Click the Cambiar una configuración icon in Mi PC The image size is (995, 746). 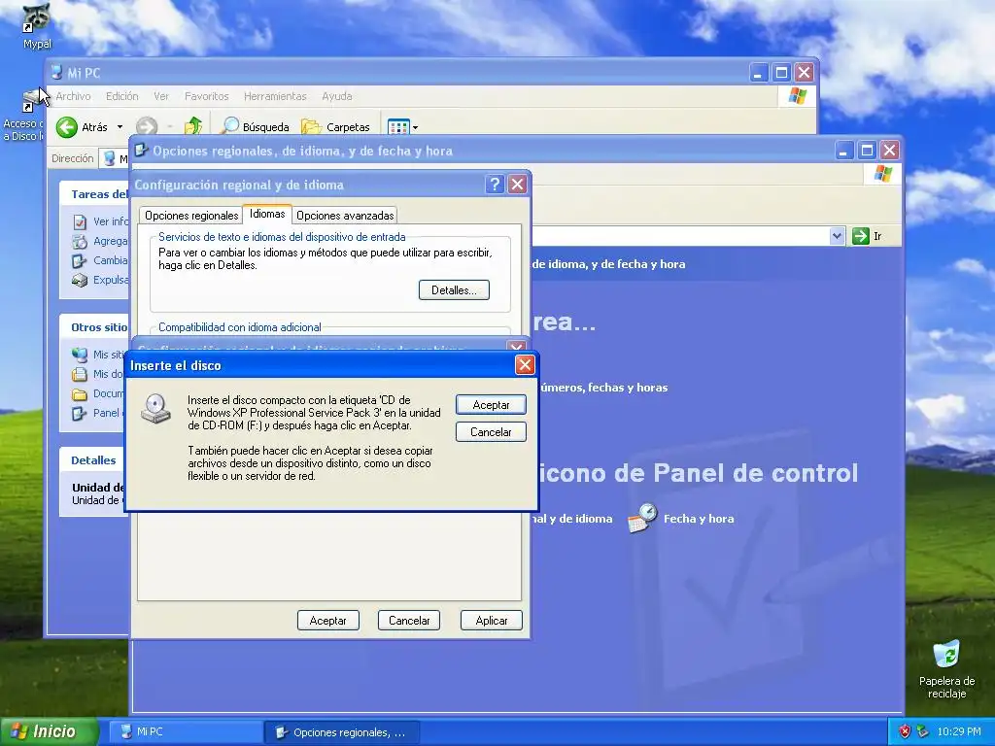(x=80, y=260)
